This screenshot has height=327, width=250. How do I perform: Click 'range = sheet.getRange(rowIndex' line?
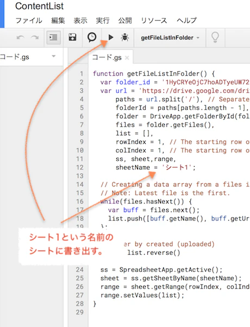[x=174, y=287]
